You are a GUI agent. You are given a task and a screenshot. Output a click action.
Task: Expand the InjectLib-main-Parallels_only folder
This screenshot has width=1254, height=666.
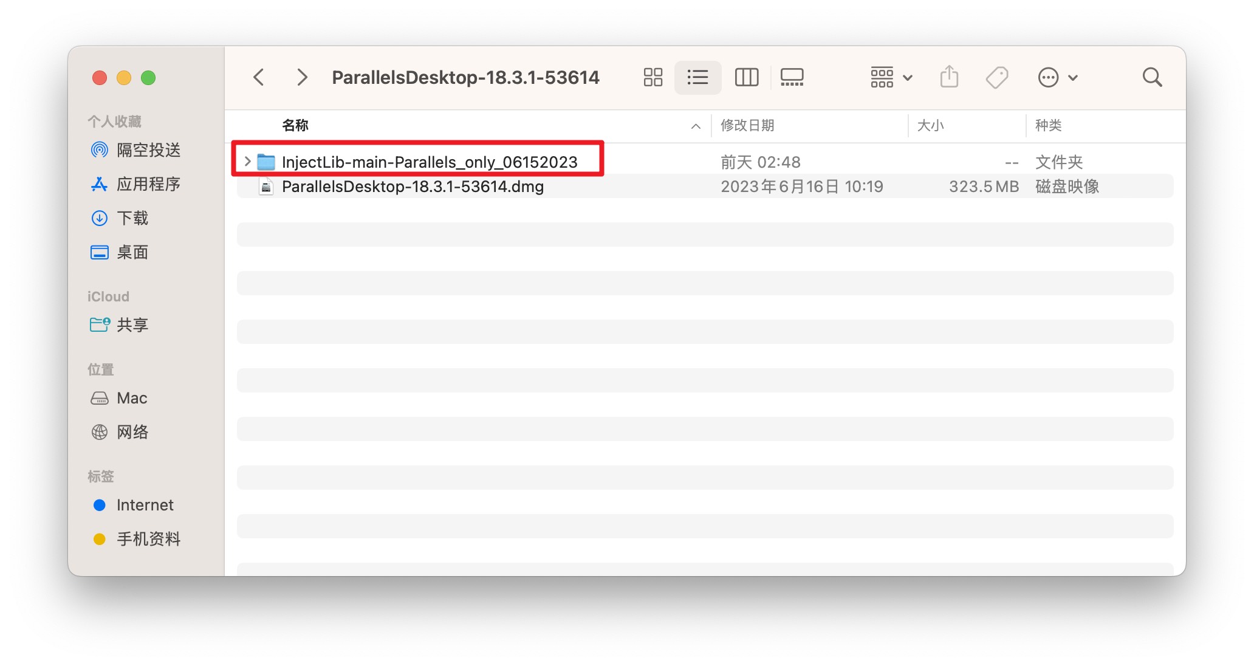[247, 162]
